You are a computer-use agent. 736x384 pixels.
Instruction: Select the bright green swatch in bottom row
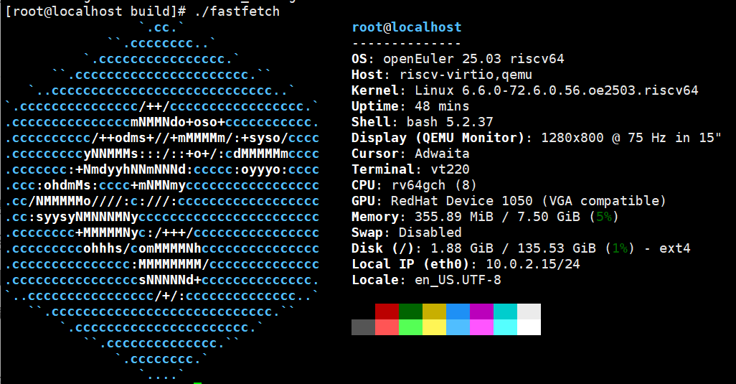(x=410, y=327)
